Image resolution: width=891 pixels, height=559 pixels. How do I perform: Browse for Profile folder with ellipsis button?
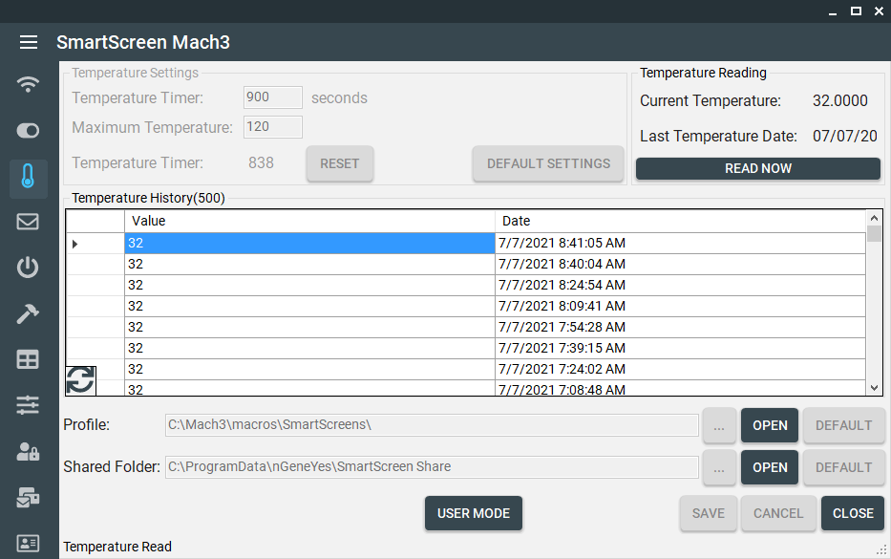(719, 425)
